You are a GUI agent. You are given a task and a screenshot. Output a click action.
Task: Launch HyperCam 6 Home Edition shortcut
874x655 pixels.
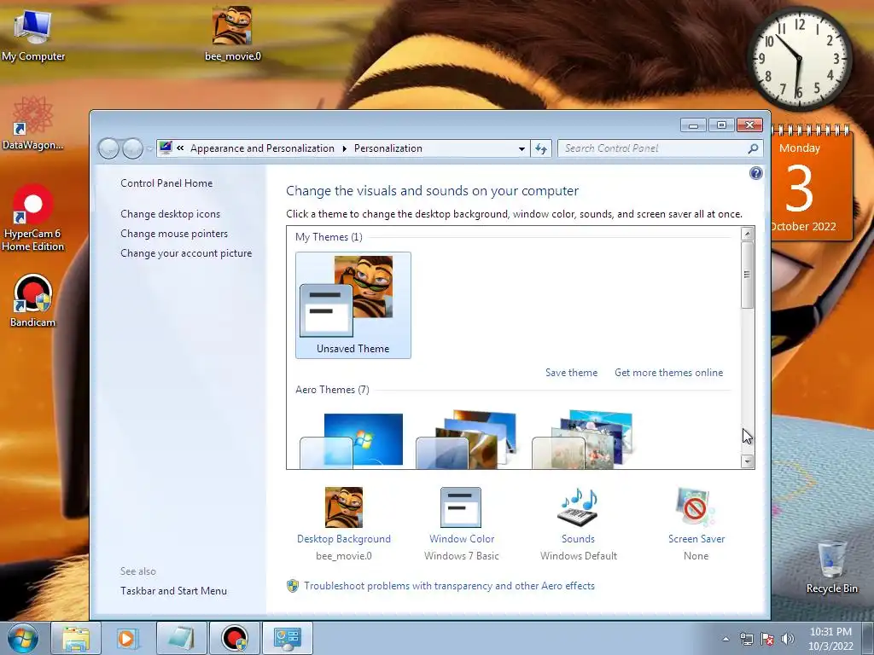32,218
